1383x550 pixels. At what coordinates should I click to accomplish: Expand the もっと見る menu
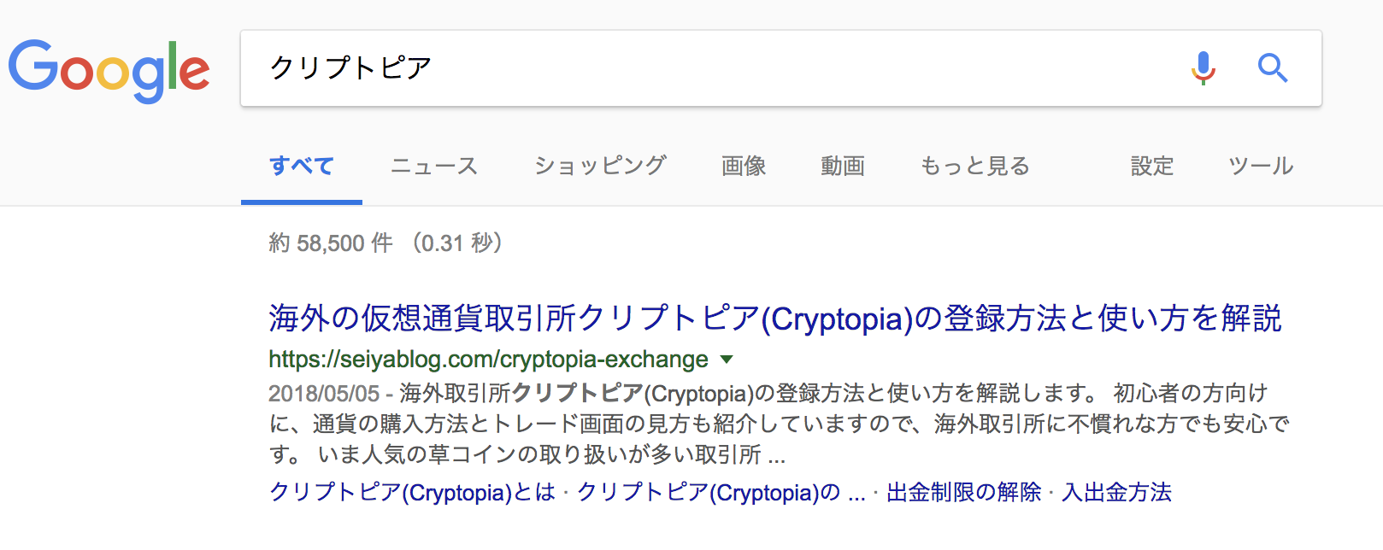[974, 166]
